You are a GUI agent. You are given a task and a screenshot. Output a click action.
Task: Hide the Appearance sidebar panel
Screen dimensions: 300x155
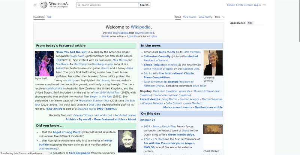coord(250,23)
